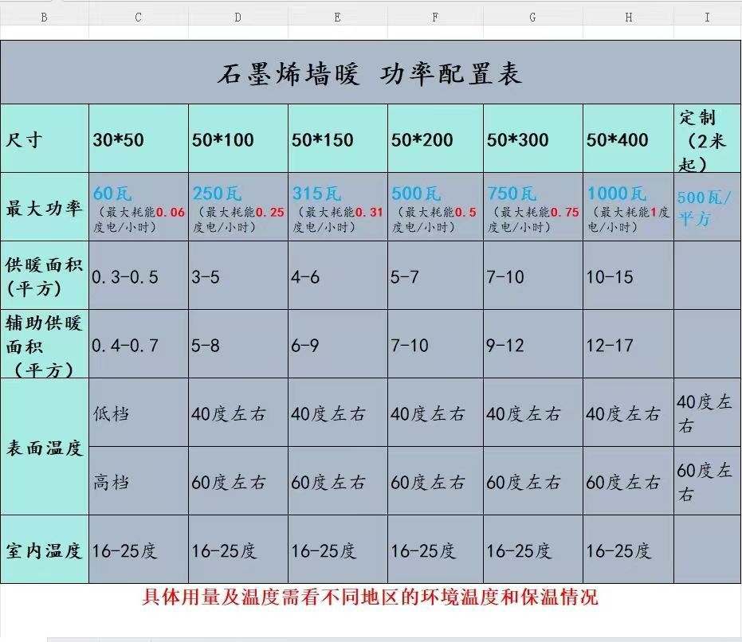Select the 供暖面积（平方） label cell
This screenshot has height=642, width=742.
[x=44, y=276]
